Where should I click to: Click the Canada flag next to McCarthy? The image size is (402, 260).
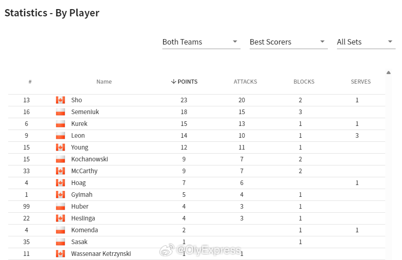pyautogui.click(x=60, y=171)
